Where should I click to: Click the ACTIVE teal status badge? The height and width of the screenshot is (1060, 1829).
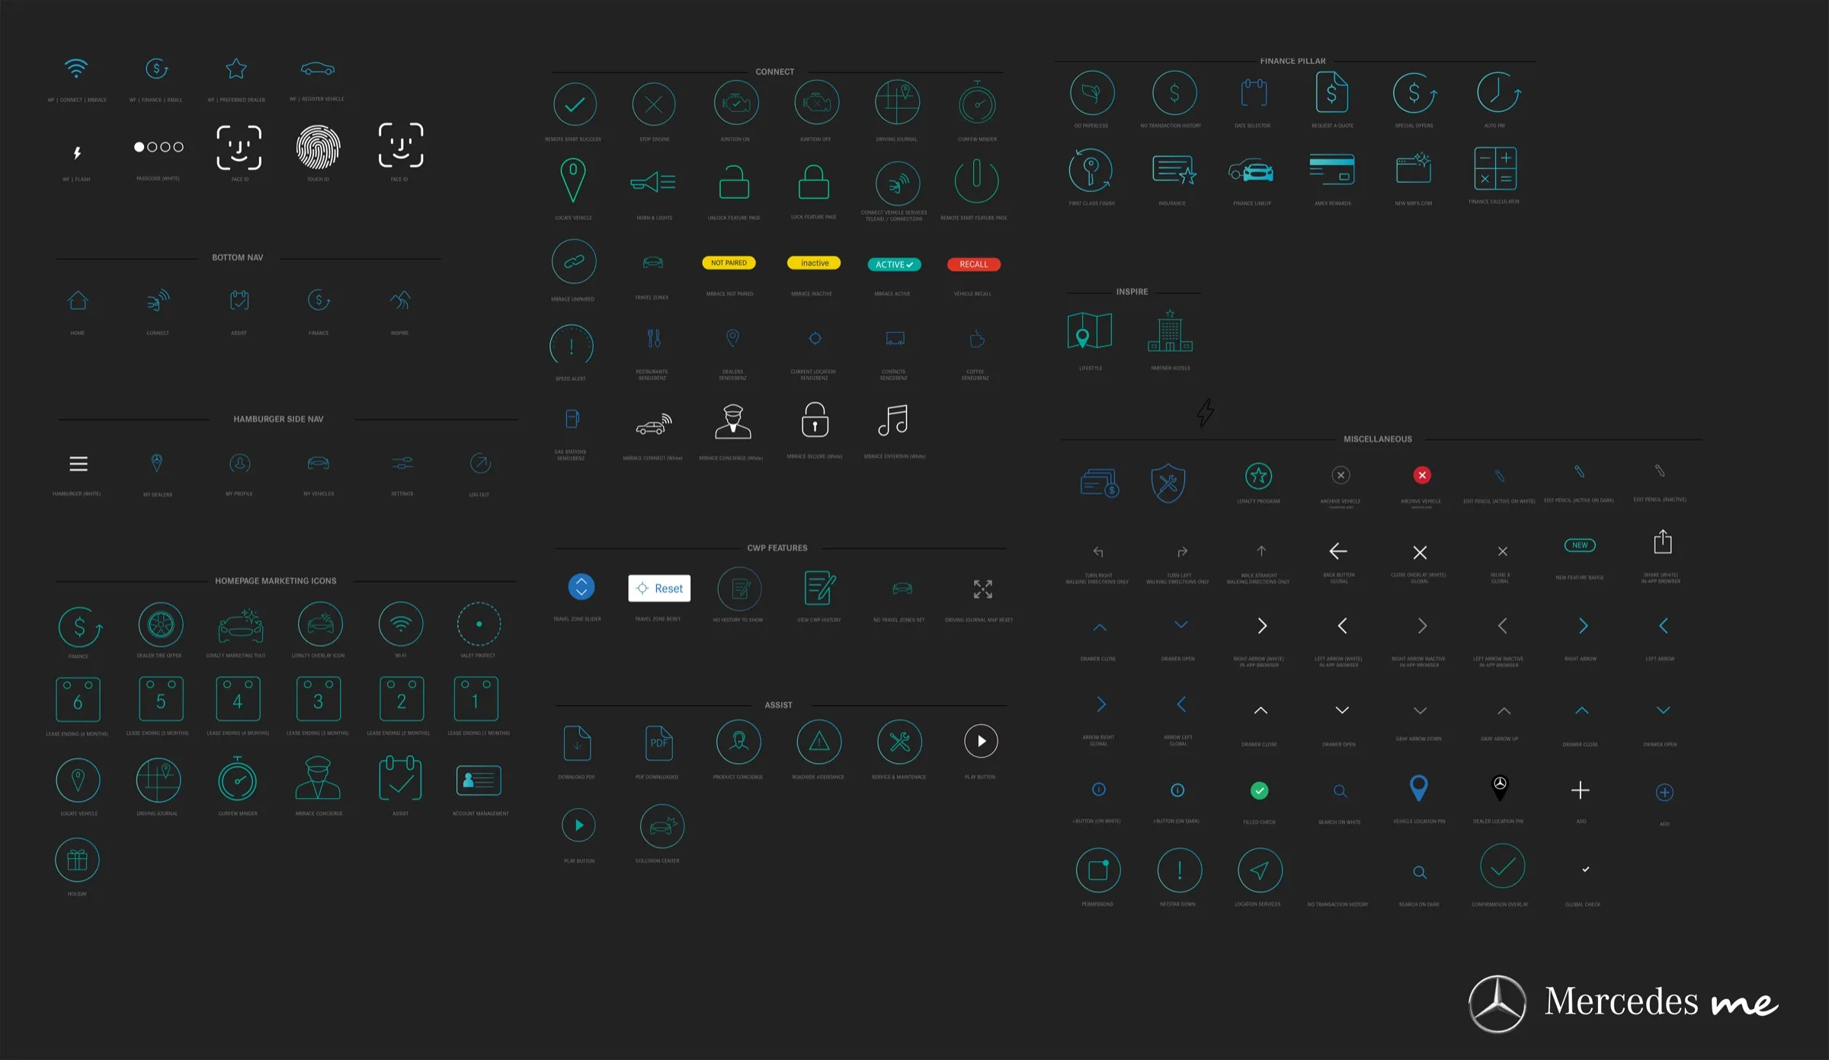(895, 264)
